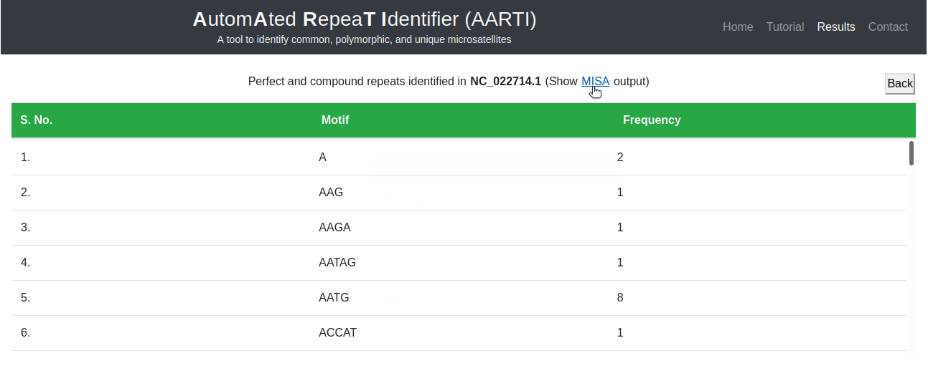The image size is (928, 386).
Task: Open the Contact page link
Action: point(887,27)
